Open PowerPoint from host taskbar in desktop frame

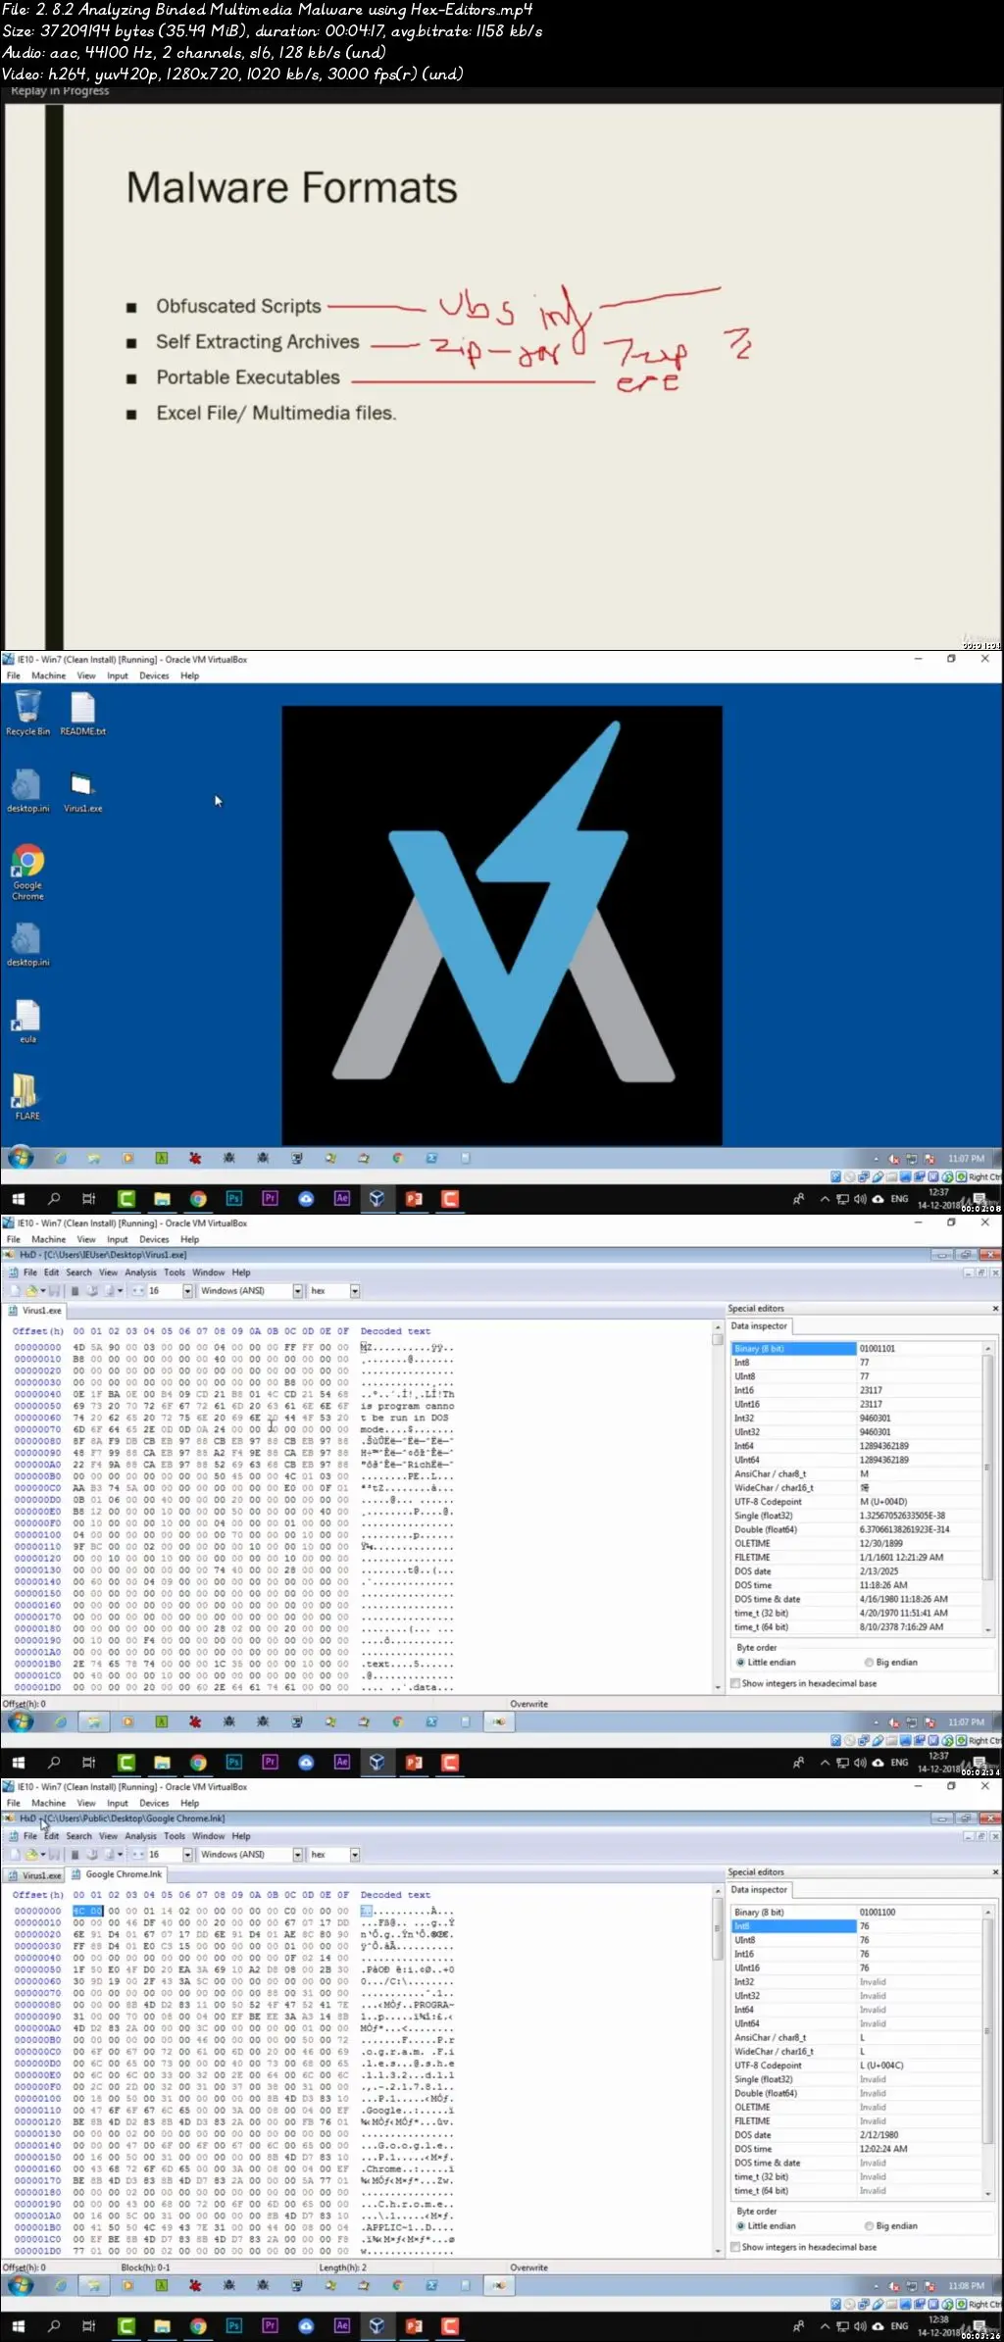pos(414,1198)
